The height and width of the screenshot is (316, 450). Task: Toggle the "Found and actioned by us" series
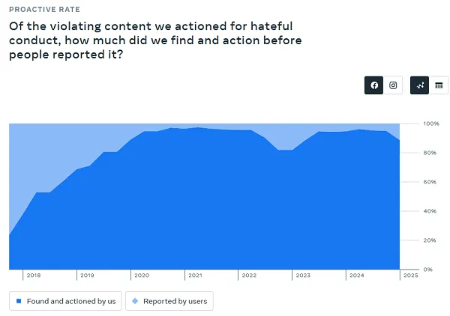65,301
